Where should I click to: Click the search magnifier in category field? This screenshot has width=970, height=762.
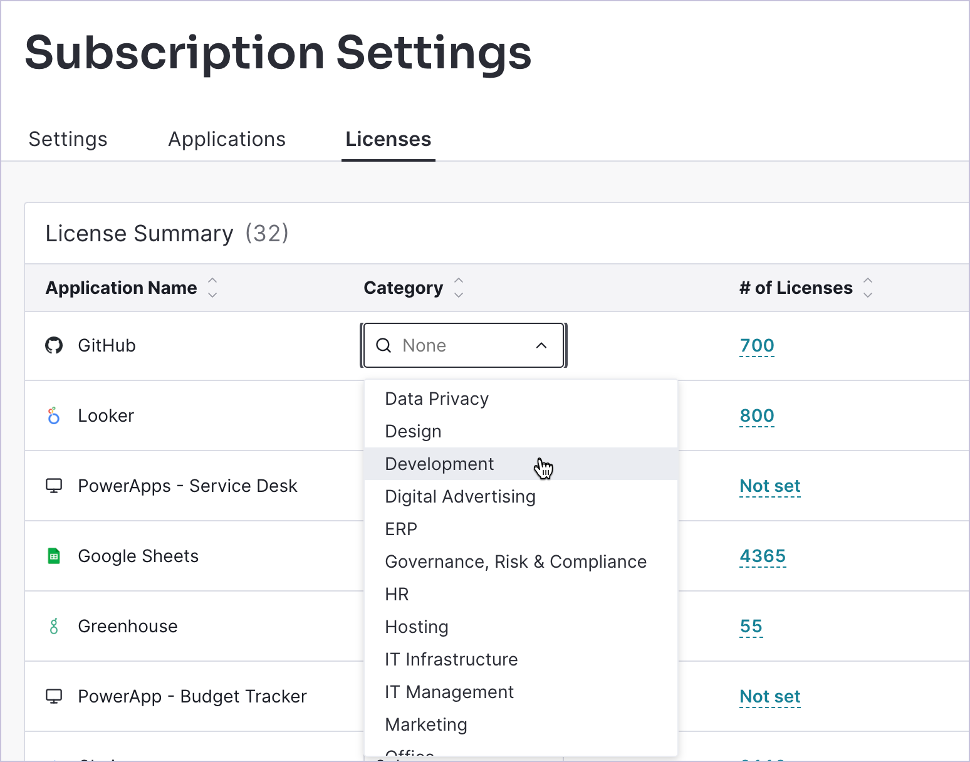click(383, 345)
